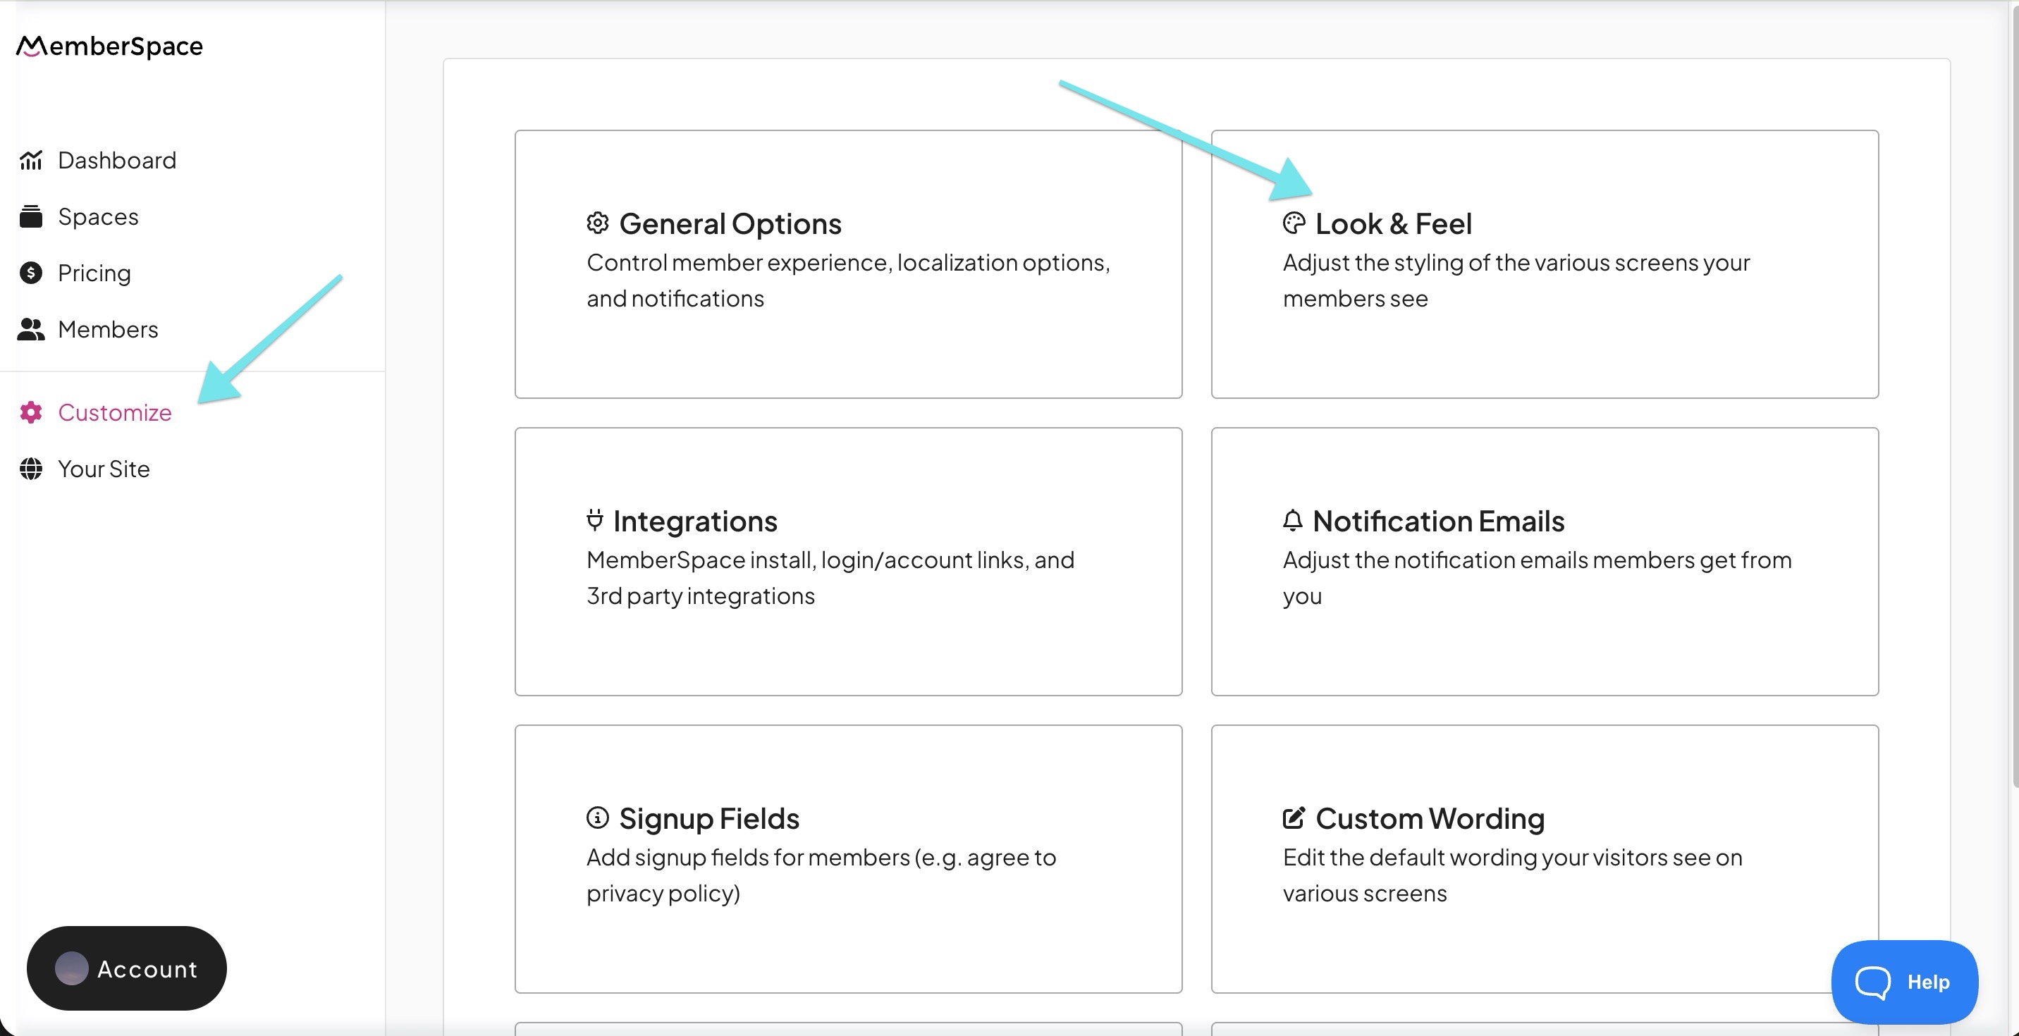2019x1036 pixels.
Task: Click the Notification Emails bell icon
Action: (x=1292, y=520)
